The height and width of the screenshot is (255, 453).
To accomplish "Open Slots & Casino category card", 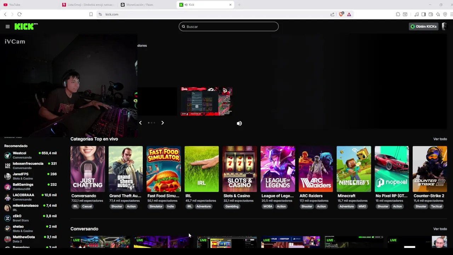I will pyautogui.click(x=240, y=169).
